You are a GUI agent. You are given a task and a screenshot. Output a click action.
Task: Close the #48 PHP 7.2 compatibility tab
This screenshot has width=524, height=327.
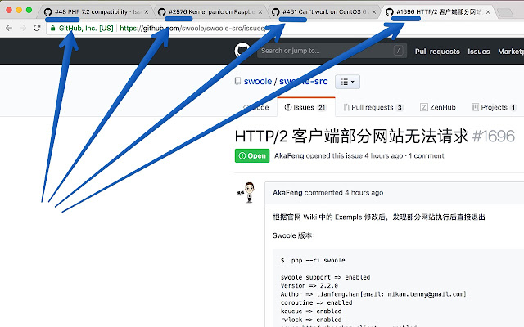(146, 12)
